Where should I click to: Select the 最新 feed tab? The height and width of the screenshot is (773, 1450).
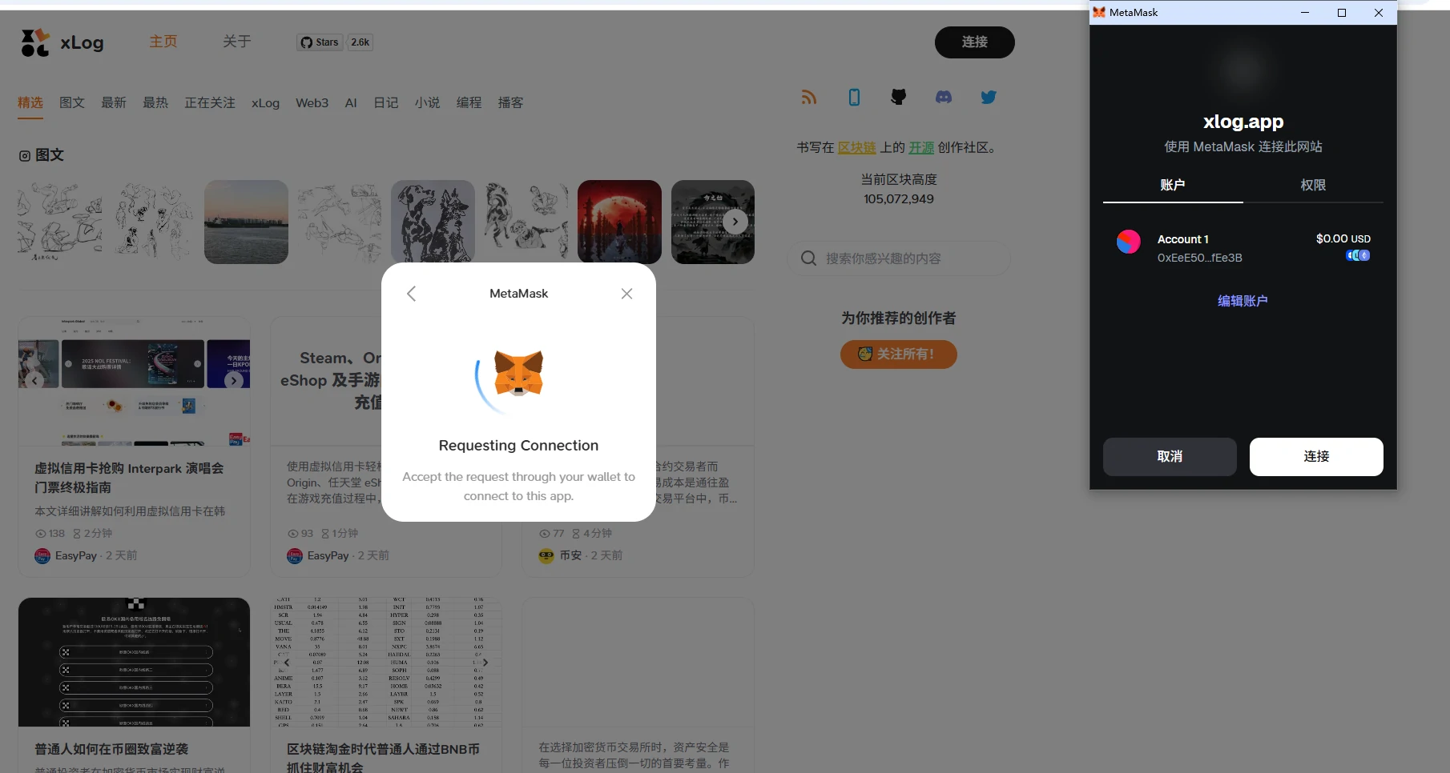tap(114, 102)
